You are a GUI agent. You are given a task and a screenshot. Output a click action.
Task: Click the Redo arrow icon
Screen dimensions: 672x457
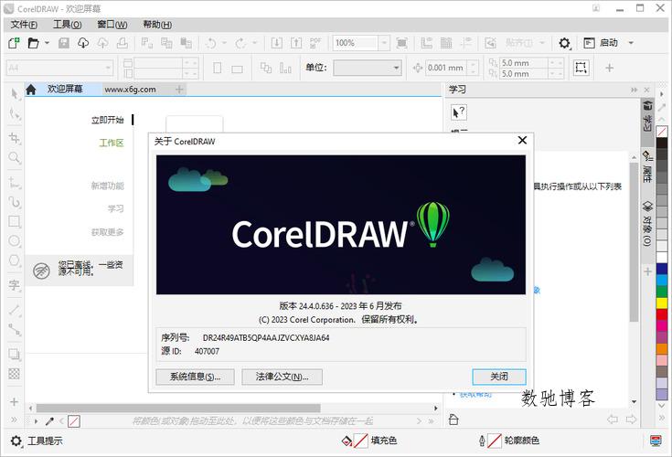coord(240,43)
